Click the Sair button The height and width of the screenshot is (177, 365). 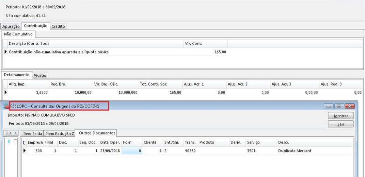coord(341,124)
